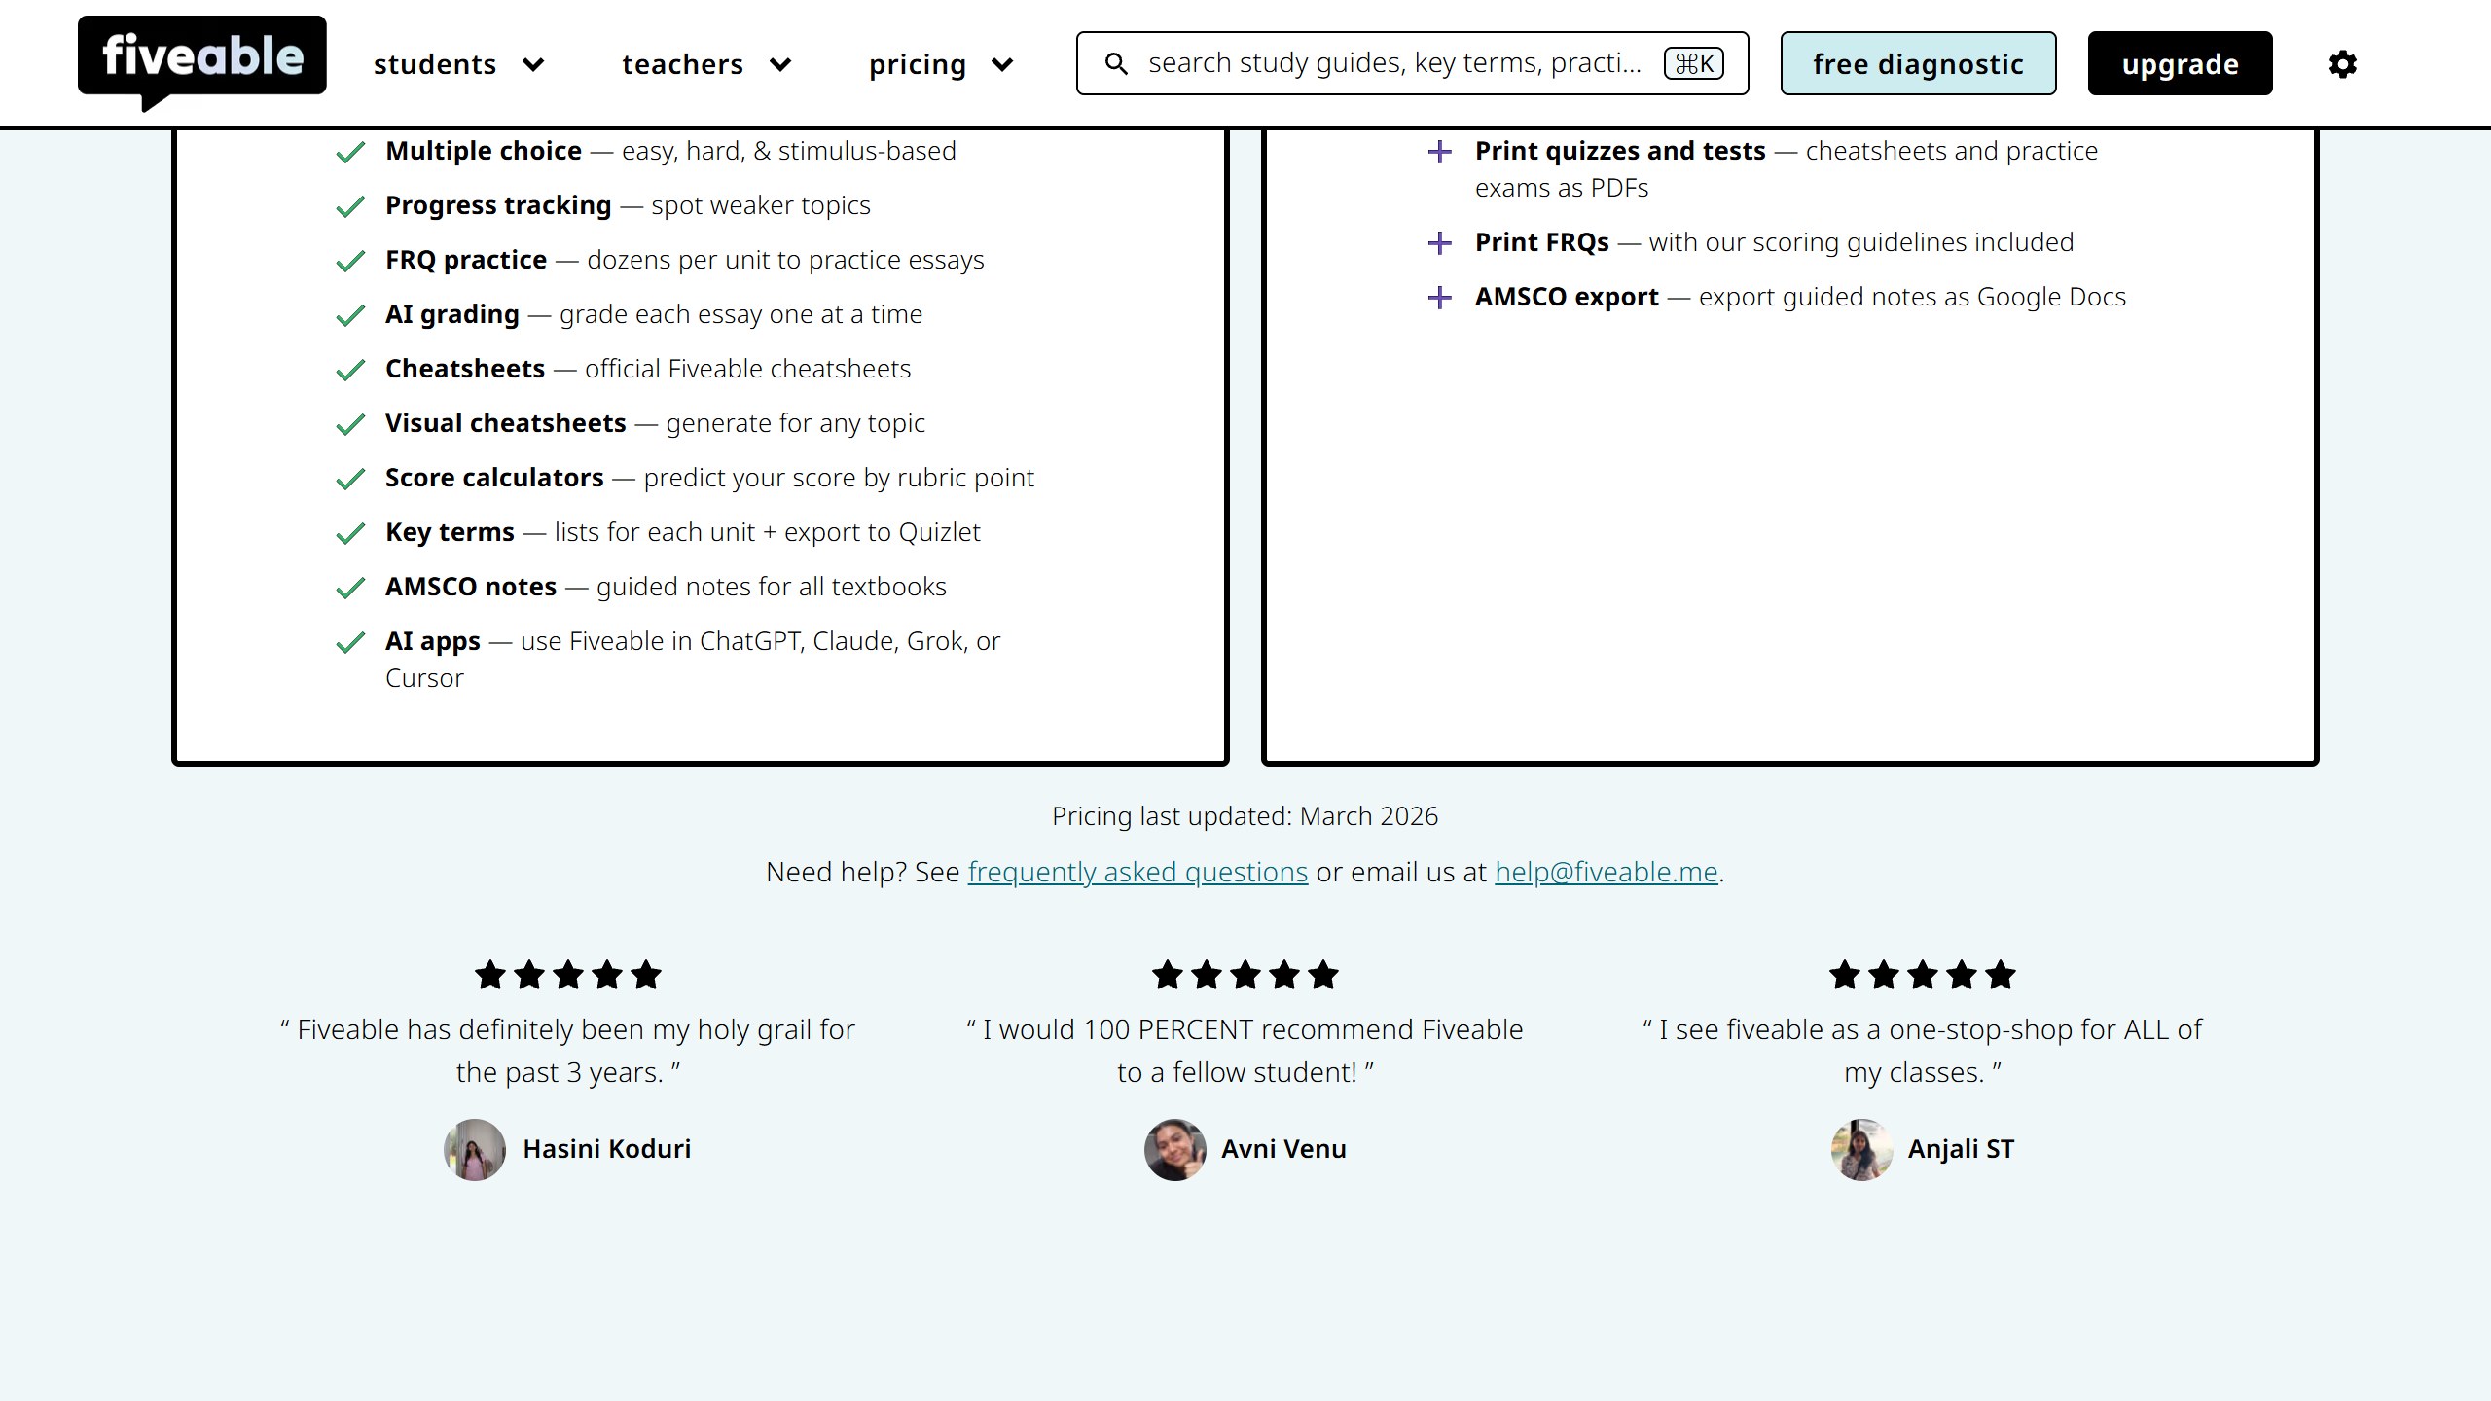Screen dimensions: 2491x1401
Task: Click the upgrade button
Action: pyautogui.click(x=2181, y=63)
